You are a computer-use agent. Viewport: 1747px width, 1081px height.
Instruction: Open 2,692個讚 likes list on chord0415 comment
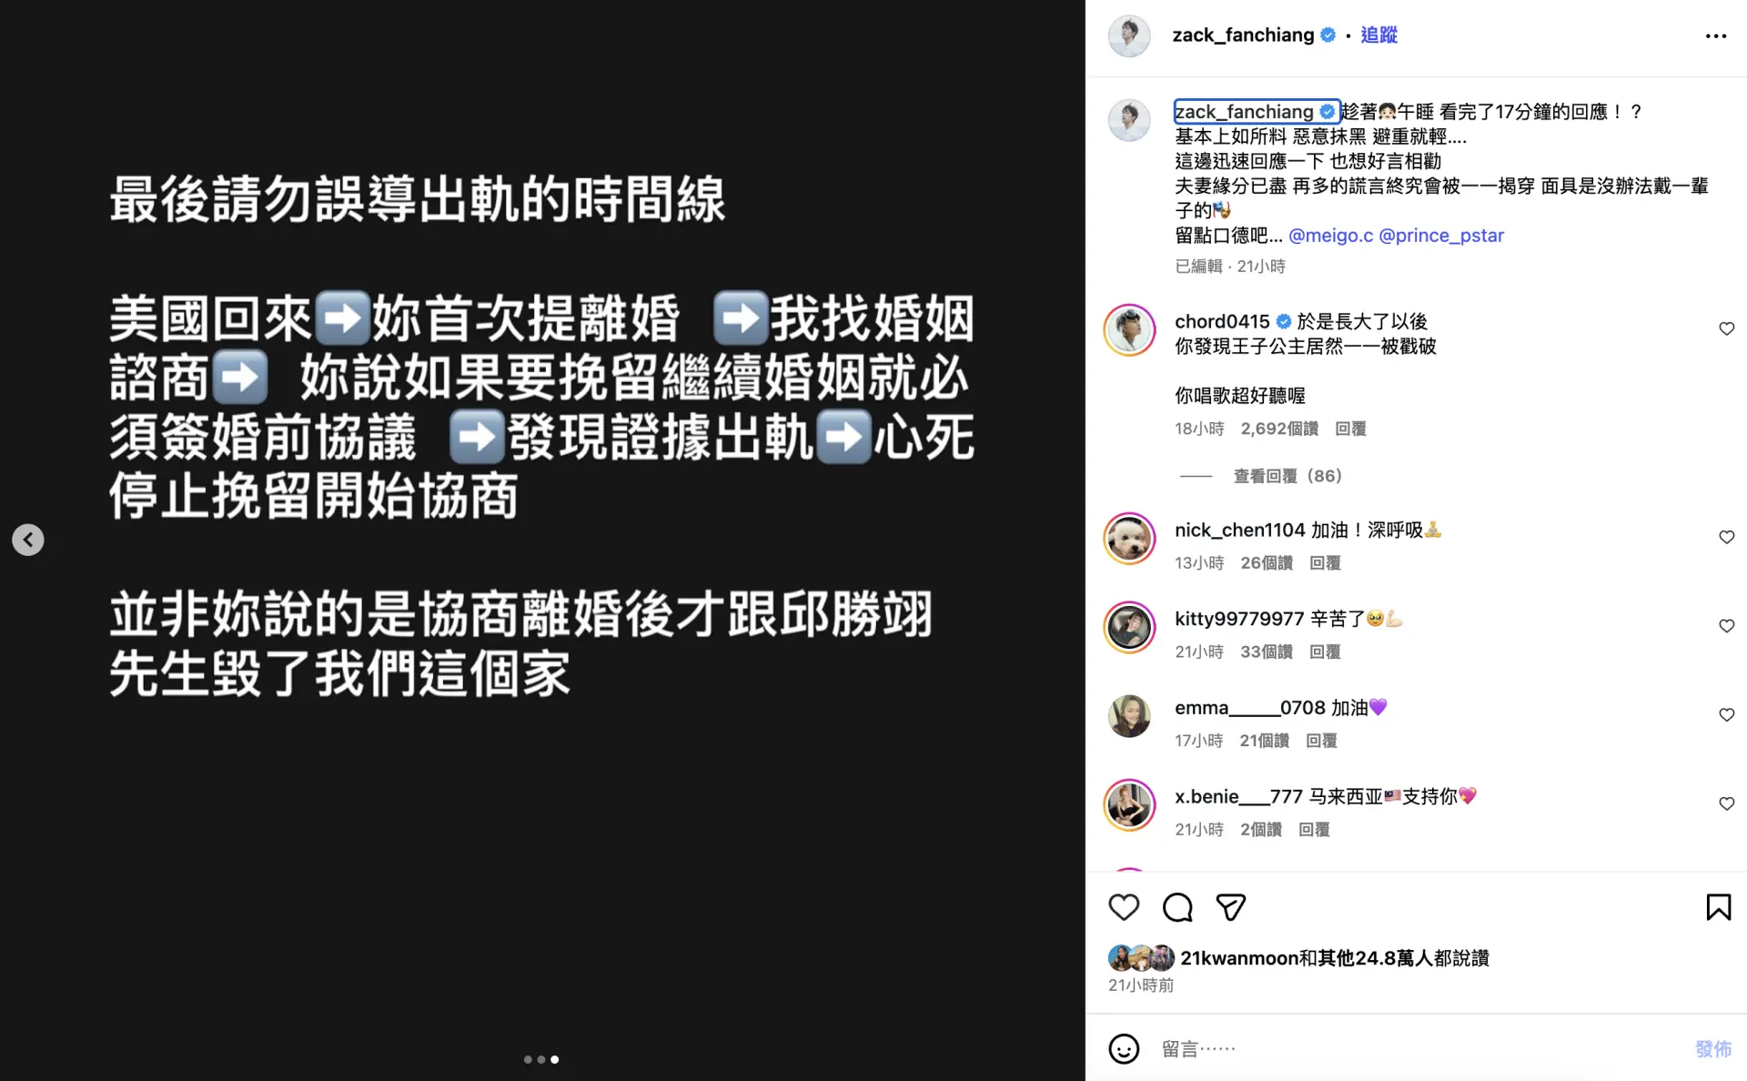1279,429
